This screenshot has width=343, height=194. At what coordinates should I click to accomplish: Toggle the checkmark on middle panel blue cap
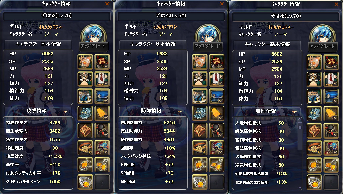click(x=221, y=101)
